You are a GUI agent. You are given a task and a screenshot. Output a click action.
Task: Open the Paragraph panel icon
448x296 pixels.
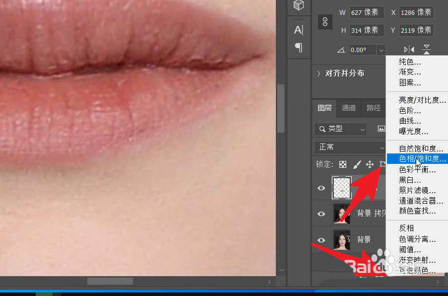tap(299, 48)
